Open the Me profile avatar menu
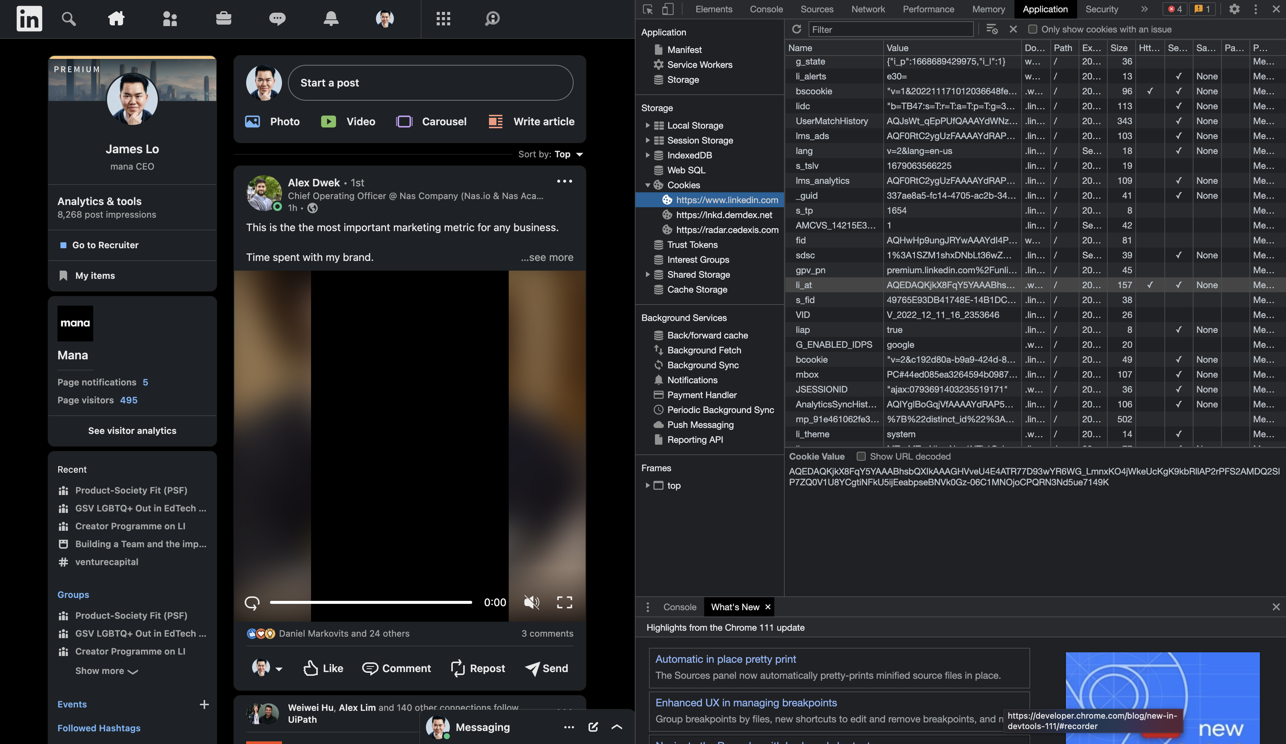1286x744 pixels. (x=385, y=19)
